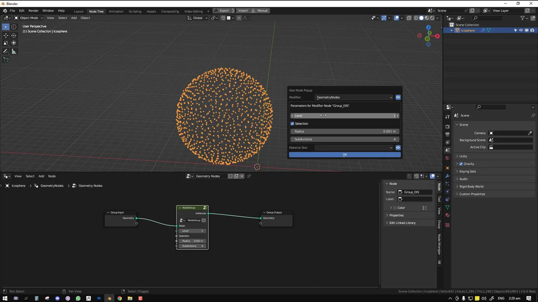
Task: Expand the Rigid Body World section
Action: (x=471, y=186)
